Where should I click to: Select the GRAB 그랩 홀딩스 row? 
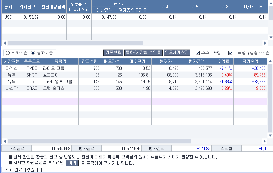(60, 88)
